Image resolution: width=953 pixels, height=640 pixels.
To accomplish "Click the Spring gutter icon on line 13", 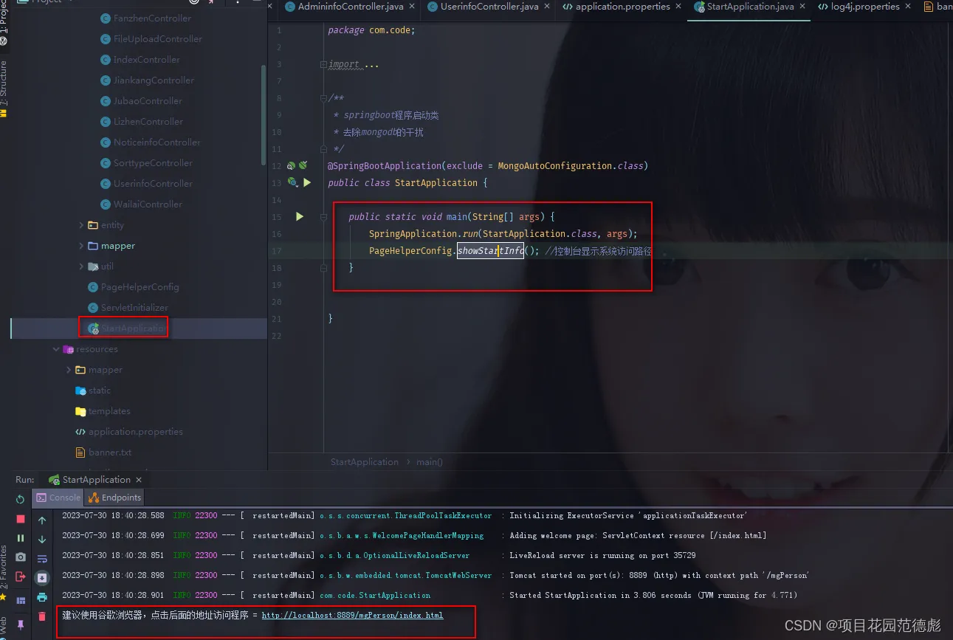I will (x=292, y=182).
